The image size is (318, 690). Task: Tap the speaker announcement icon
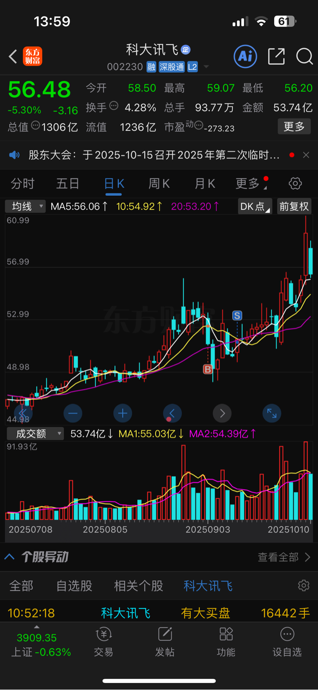(14, 155)
